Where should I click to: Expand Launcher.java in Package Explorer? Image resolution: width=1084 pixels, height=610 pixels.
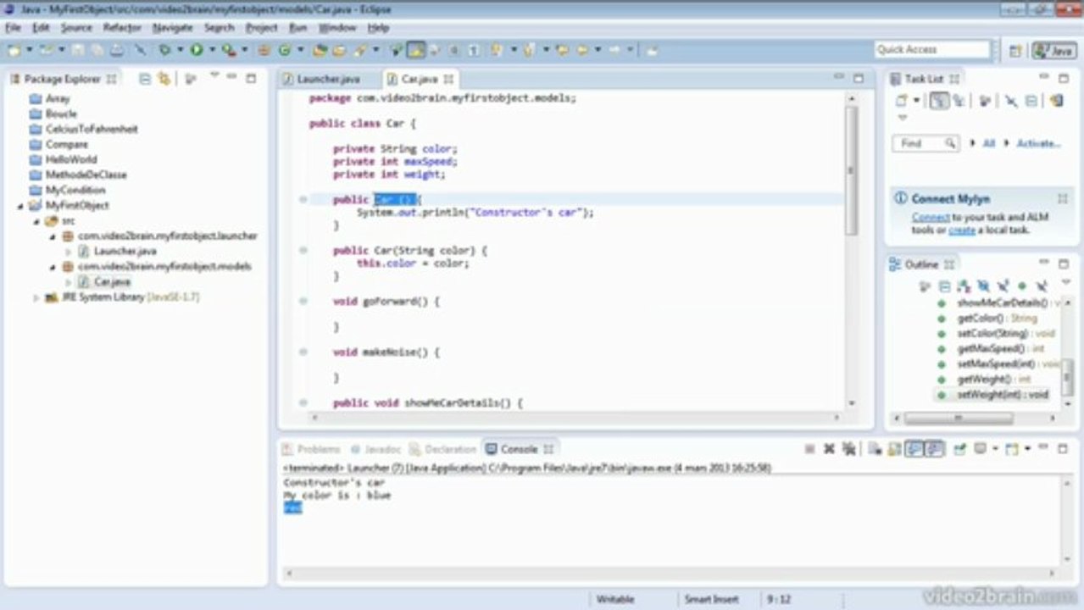pos(69,252)
